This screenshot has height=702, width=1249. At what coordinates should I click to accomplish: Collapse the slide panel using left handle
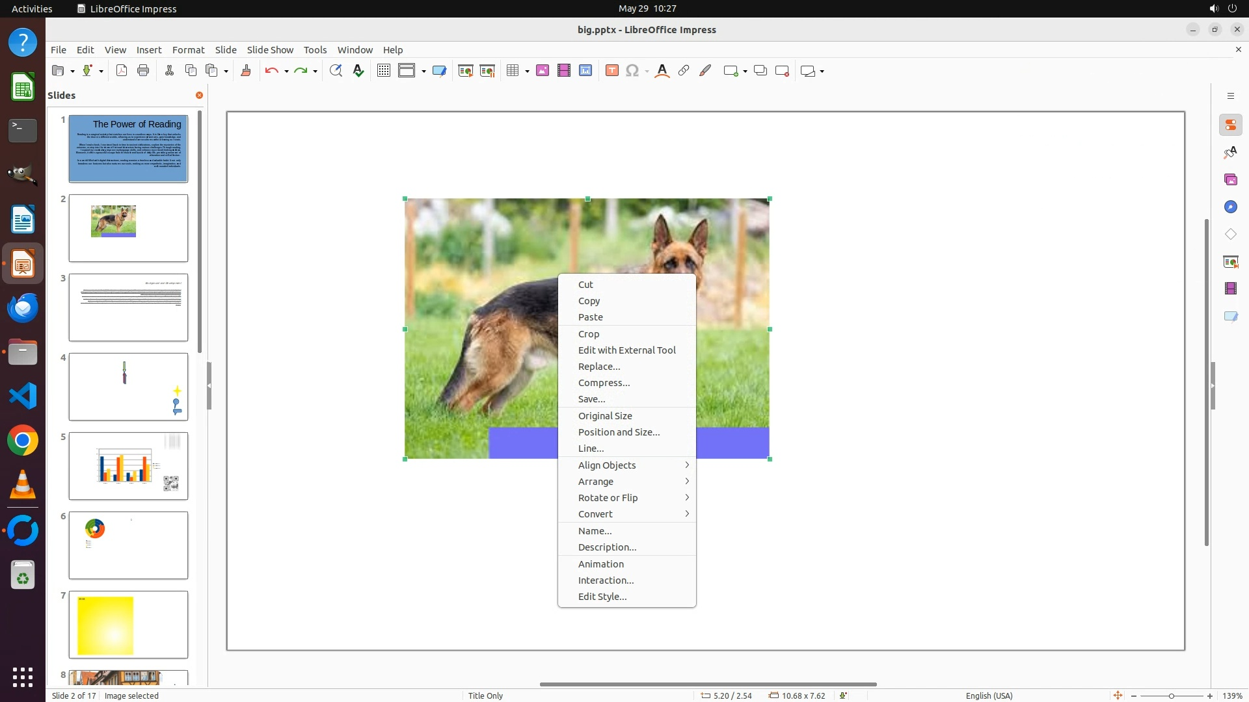coord(209,385)
